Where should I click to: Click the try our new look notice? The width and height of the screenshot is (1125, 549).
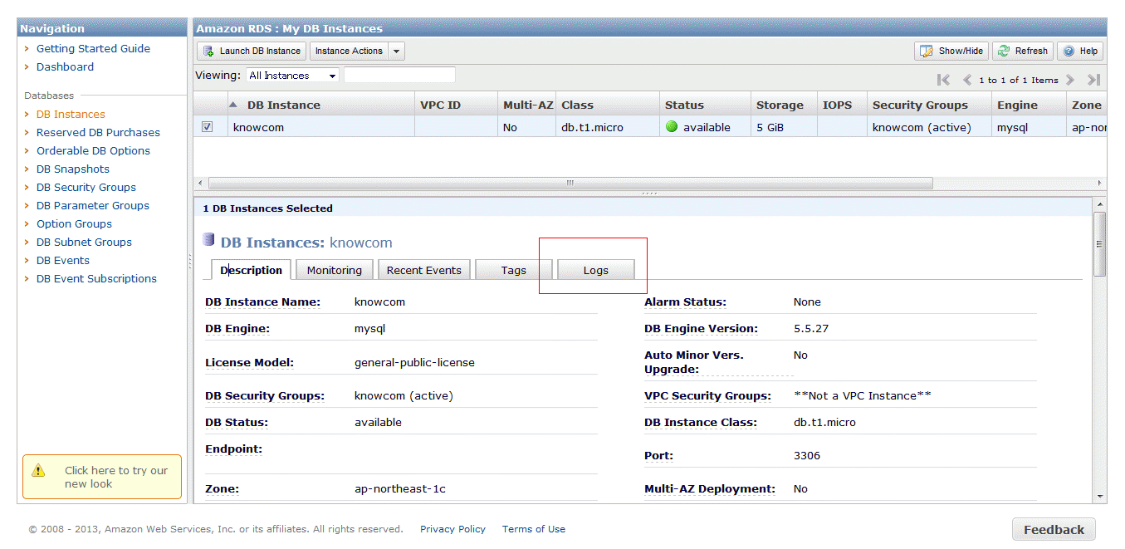(102, 478)
